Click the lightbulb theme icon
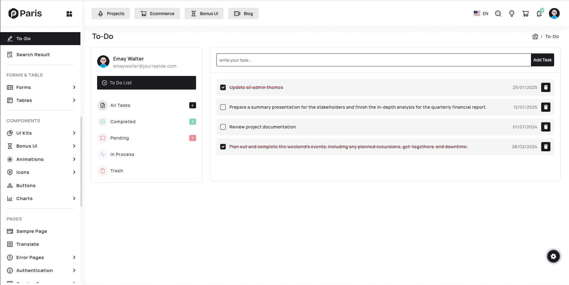 click(x=512, y=14)
